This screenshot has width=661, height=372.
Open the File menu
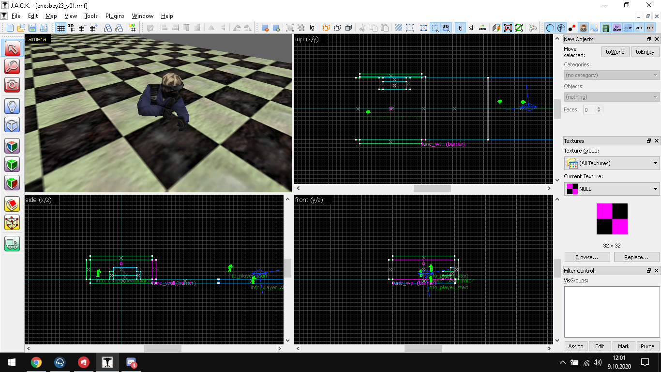[x=15, y=16]
